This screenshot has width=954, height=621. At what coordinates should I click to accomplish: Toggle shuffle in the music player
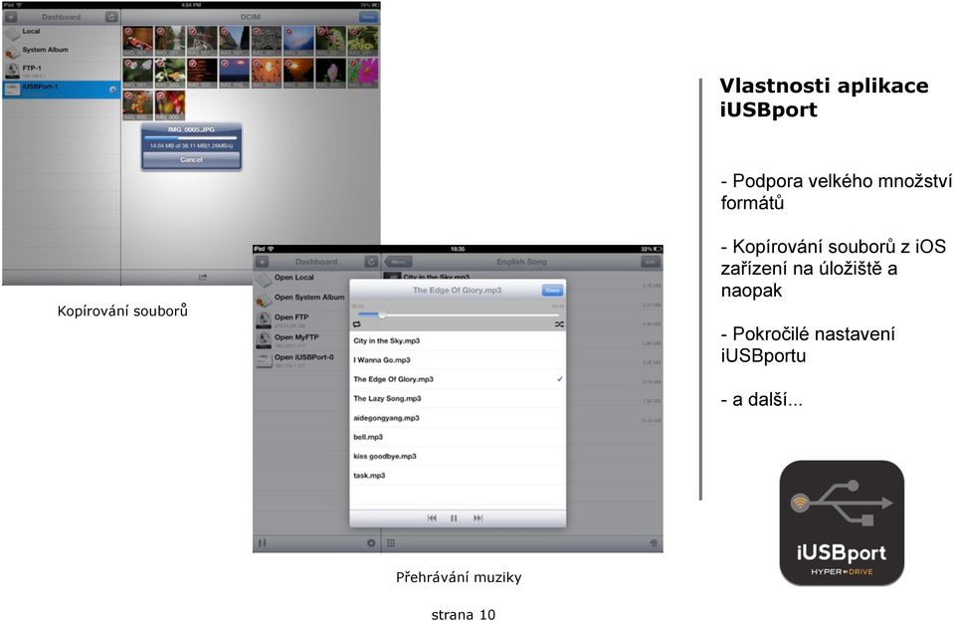click(559, 324)
